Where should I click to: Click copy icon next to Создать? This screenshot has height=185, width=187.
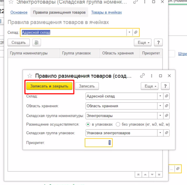pos(37,43)
